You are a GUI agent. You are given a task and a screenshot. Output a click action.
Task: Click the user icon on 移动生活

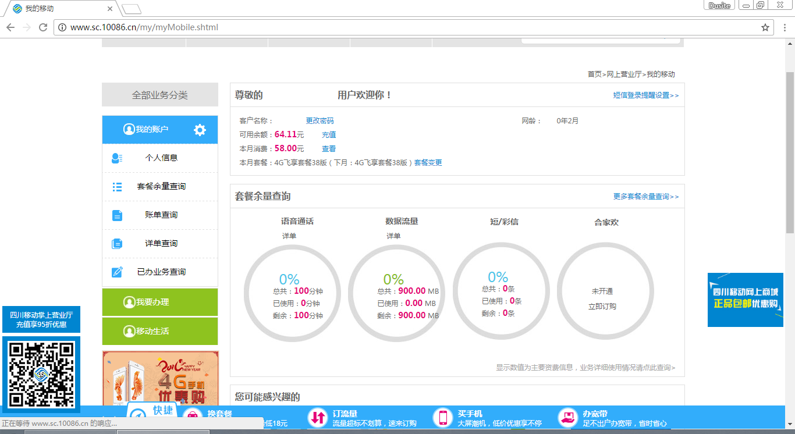coord(129,332)
